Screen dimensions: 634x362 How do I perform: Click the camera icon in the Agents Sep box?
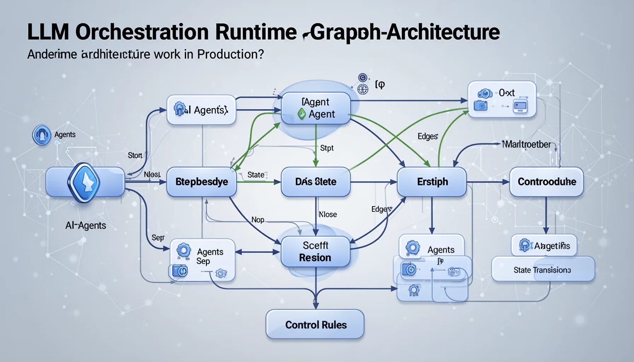point(180,271)
